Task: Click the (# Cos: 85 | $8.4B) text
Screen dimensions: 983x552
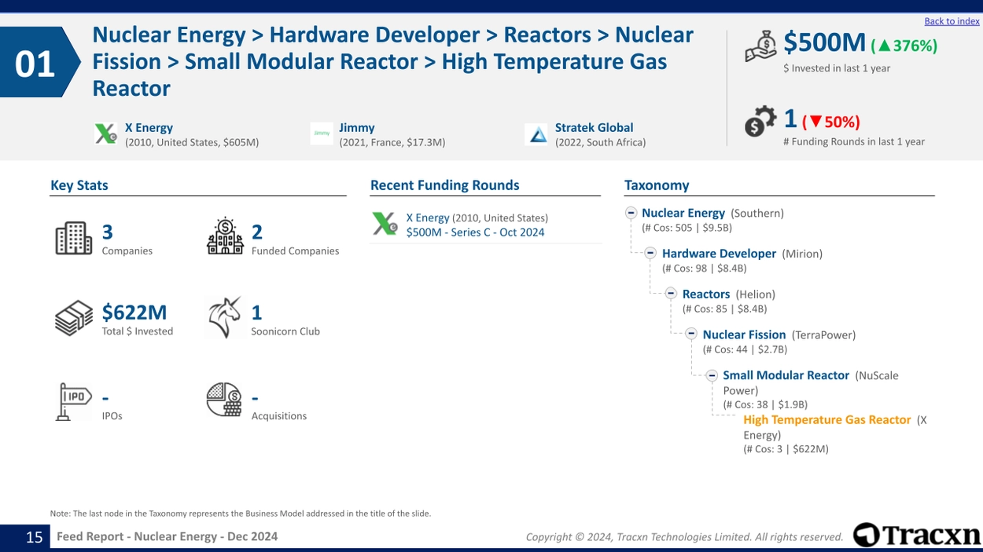Action: (x=724, y=309)
